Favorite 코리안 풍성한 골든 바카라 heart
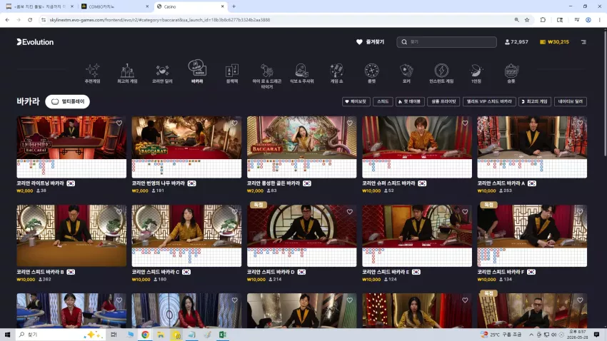The width and height of the screenshot is (607, 341). click(350, 123)
